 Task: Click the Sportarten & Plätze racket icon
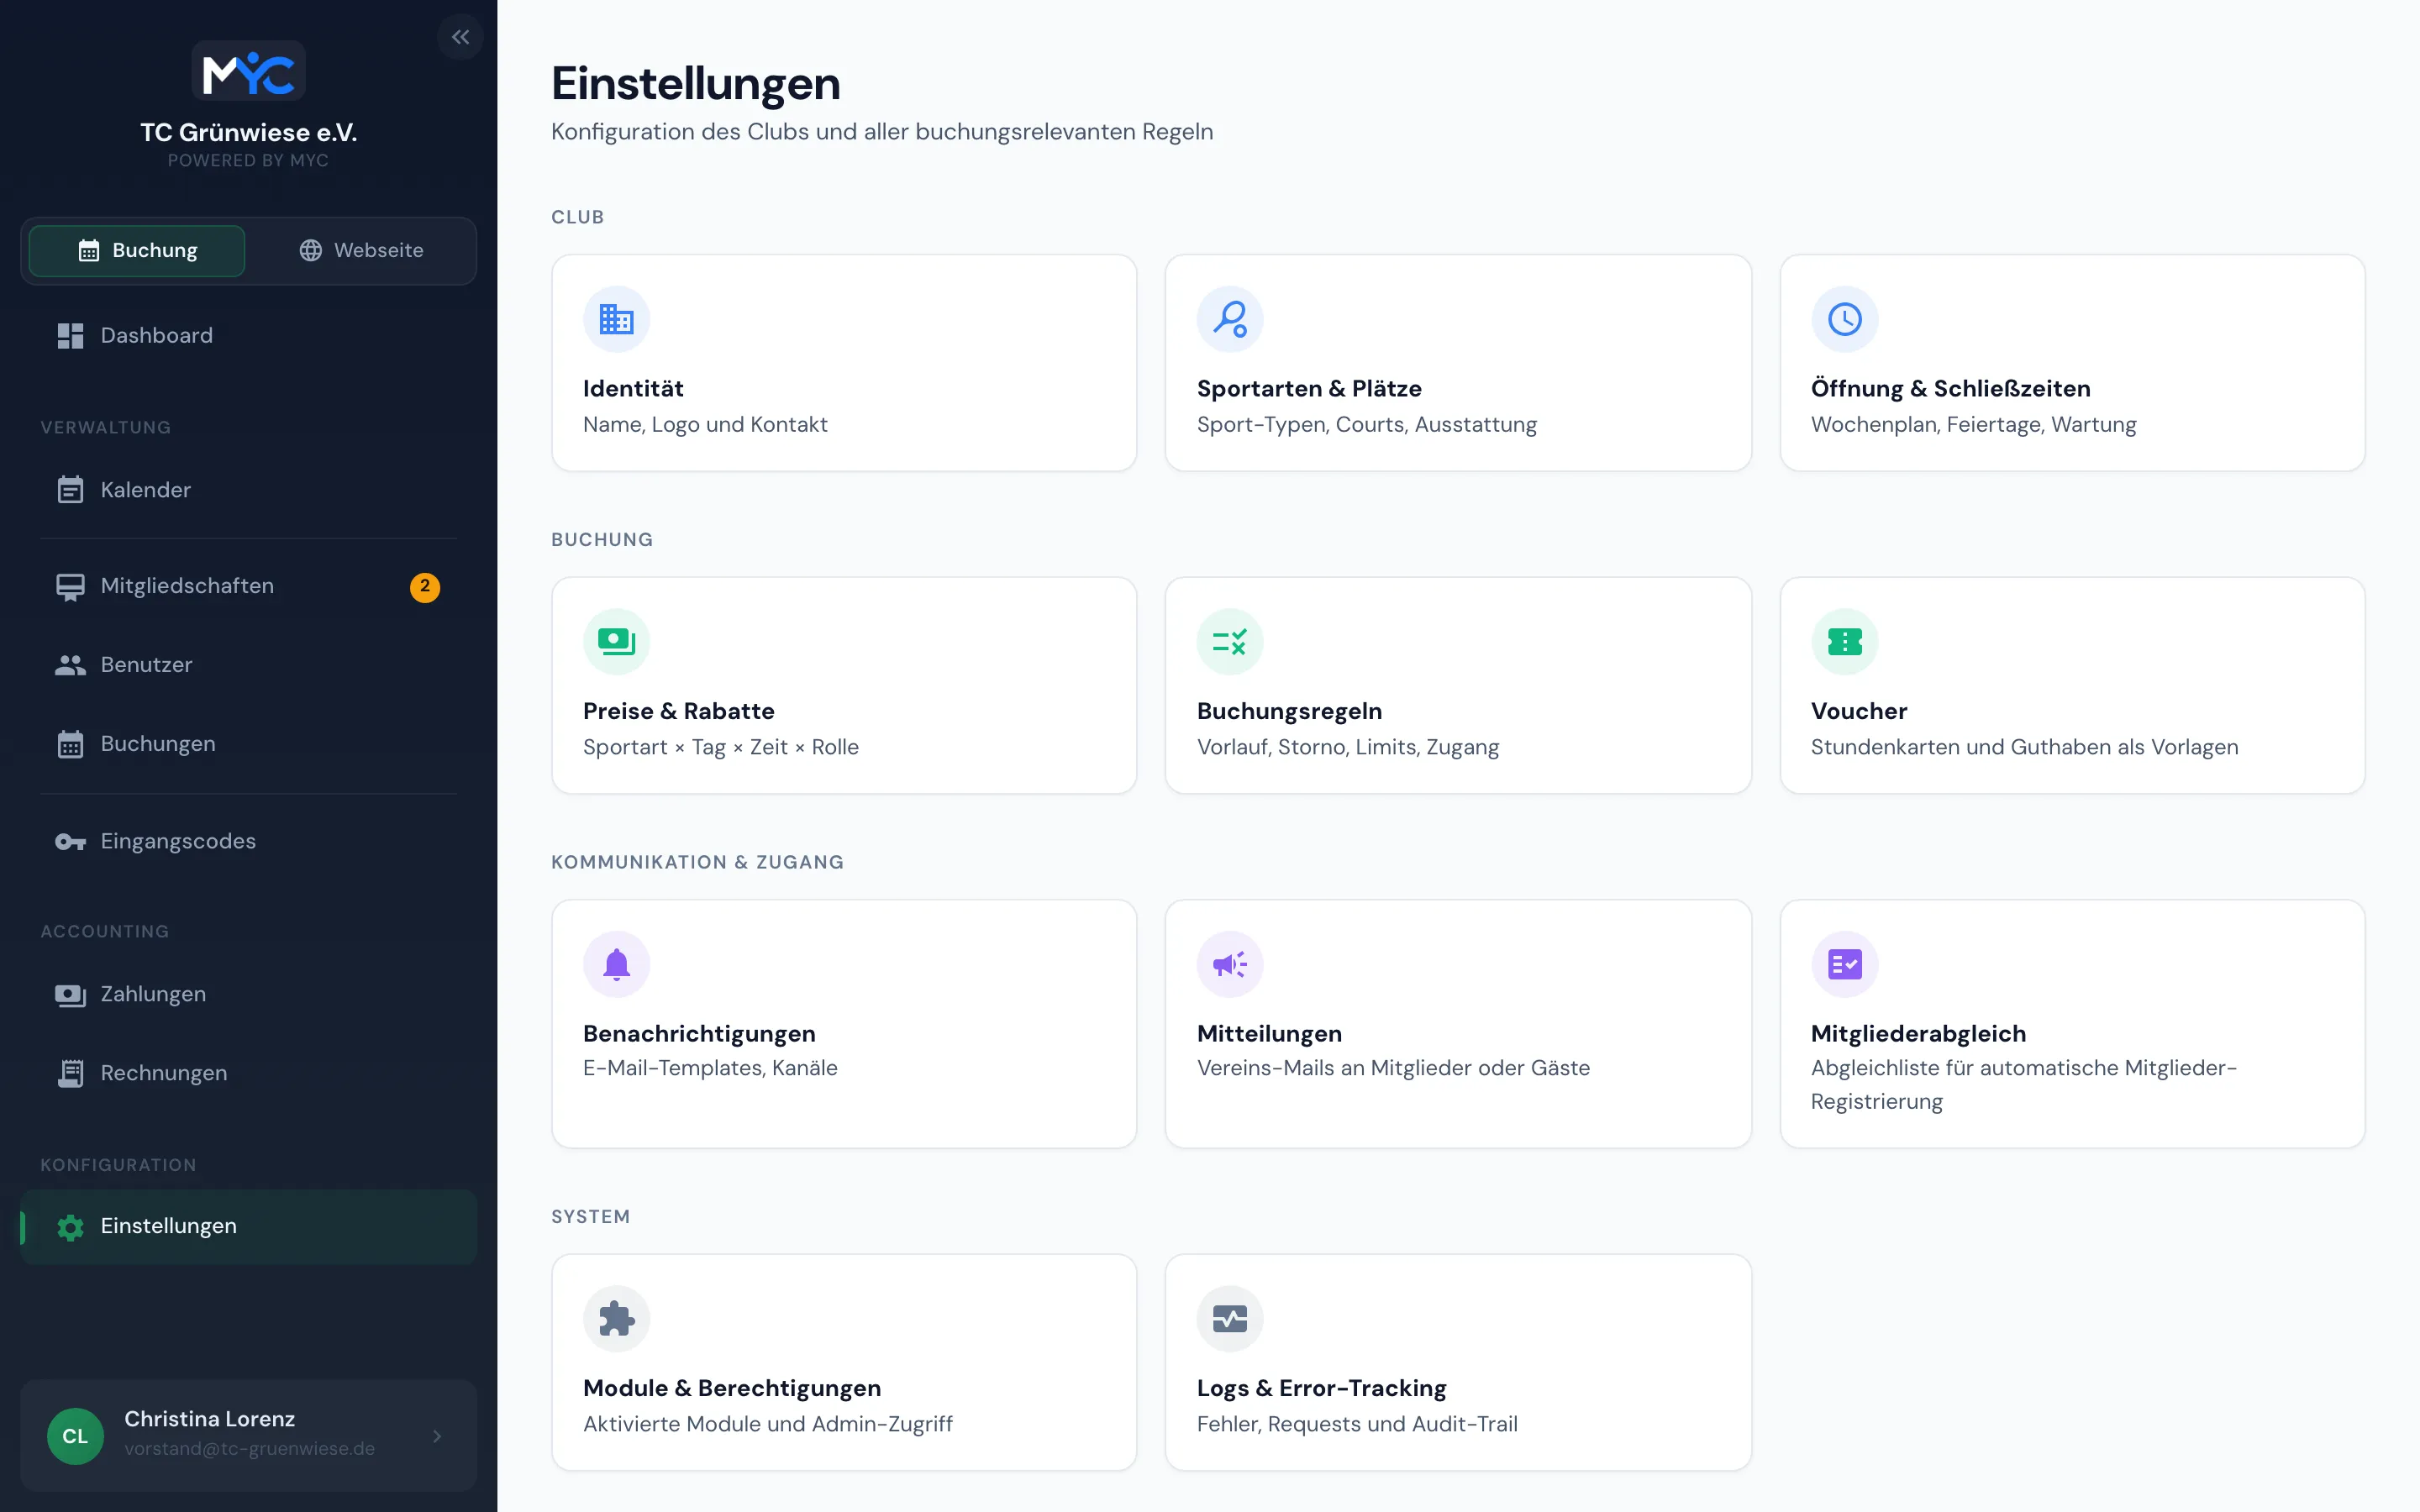(1230, 320)
